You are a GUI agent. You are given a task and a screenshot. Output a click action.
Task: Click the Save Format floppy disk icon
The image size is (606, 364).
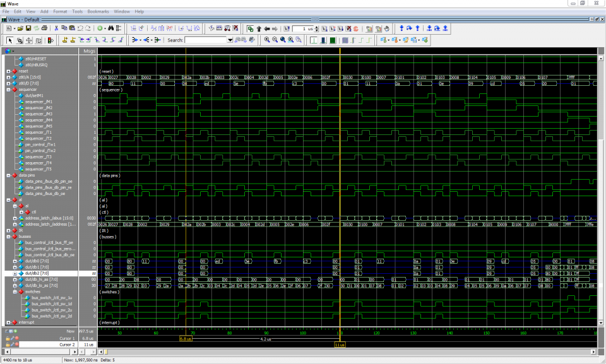(x=28, y=28)
